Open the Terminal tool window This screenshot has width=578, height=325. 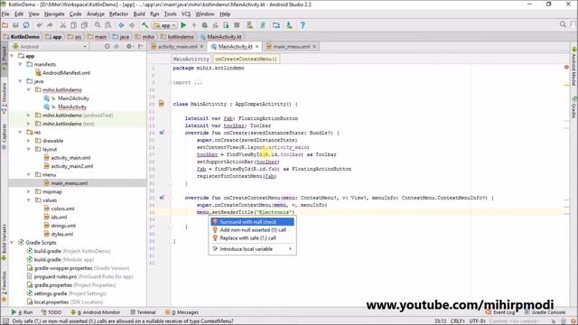143,312
